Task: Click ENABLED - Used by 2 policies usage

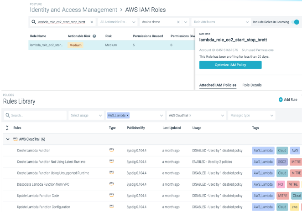Action: click(x=212, y=162)
